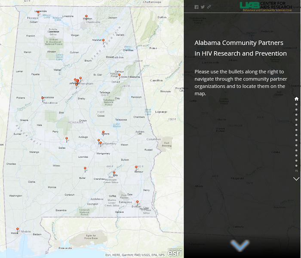Expand more bullets with the small down chevron

point(296,179)
